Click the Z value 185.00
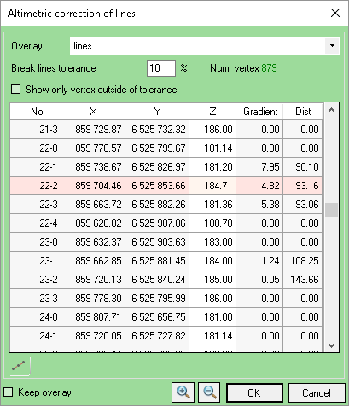This screenshot has height=406, width=349. 212,280
